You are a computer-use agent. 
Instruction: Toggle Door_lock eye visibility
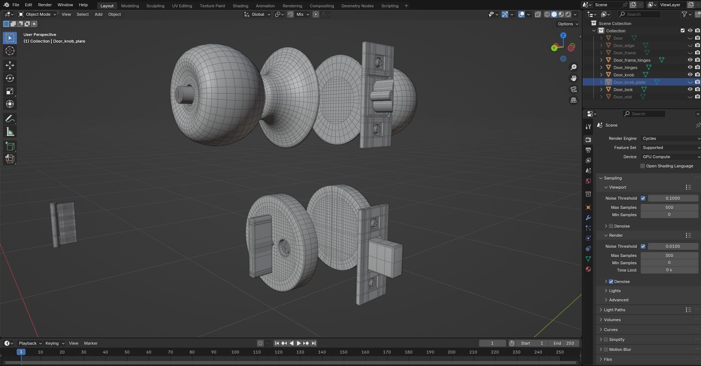(x=690, y=89)
